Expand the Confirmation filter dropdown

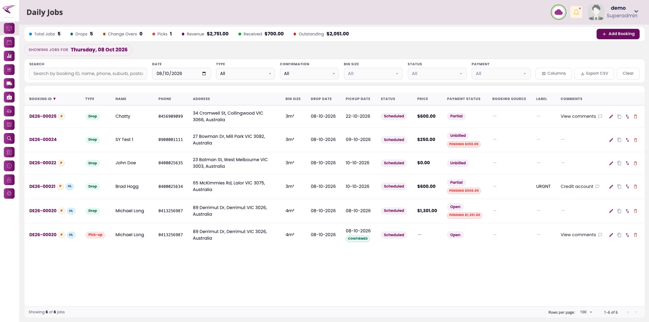pos(309,74)
